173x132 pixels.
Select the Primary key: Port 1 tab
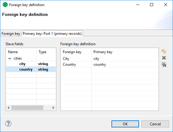[52, 34]
